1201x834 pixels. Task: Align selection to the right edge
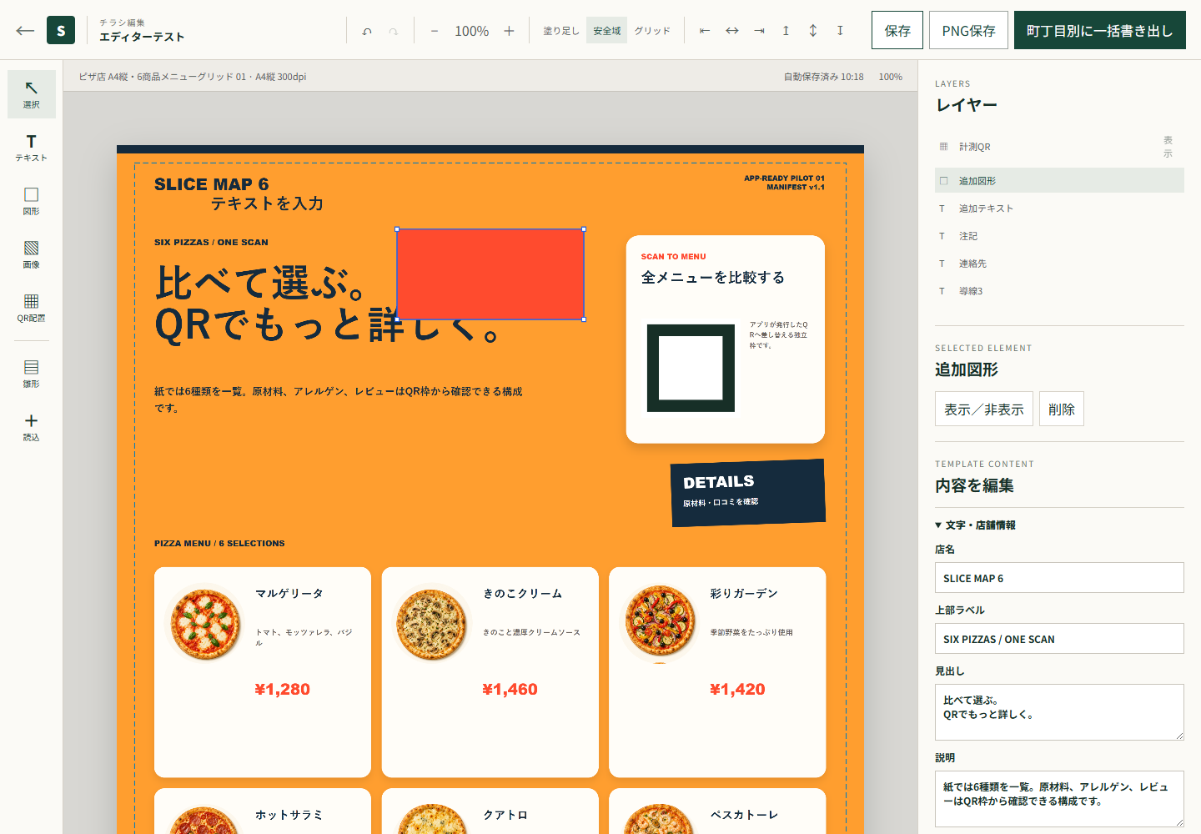(x=759, y=31)
